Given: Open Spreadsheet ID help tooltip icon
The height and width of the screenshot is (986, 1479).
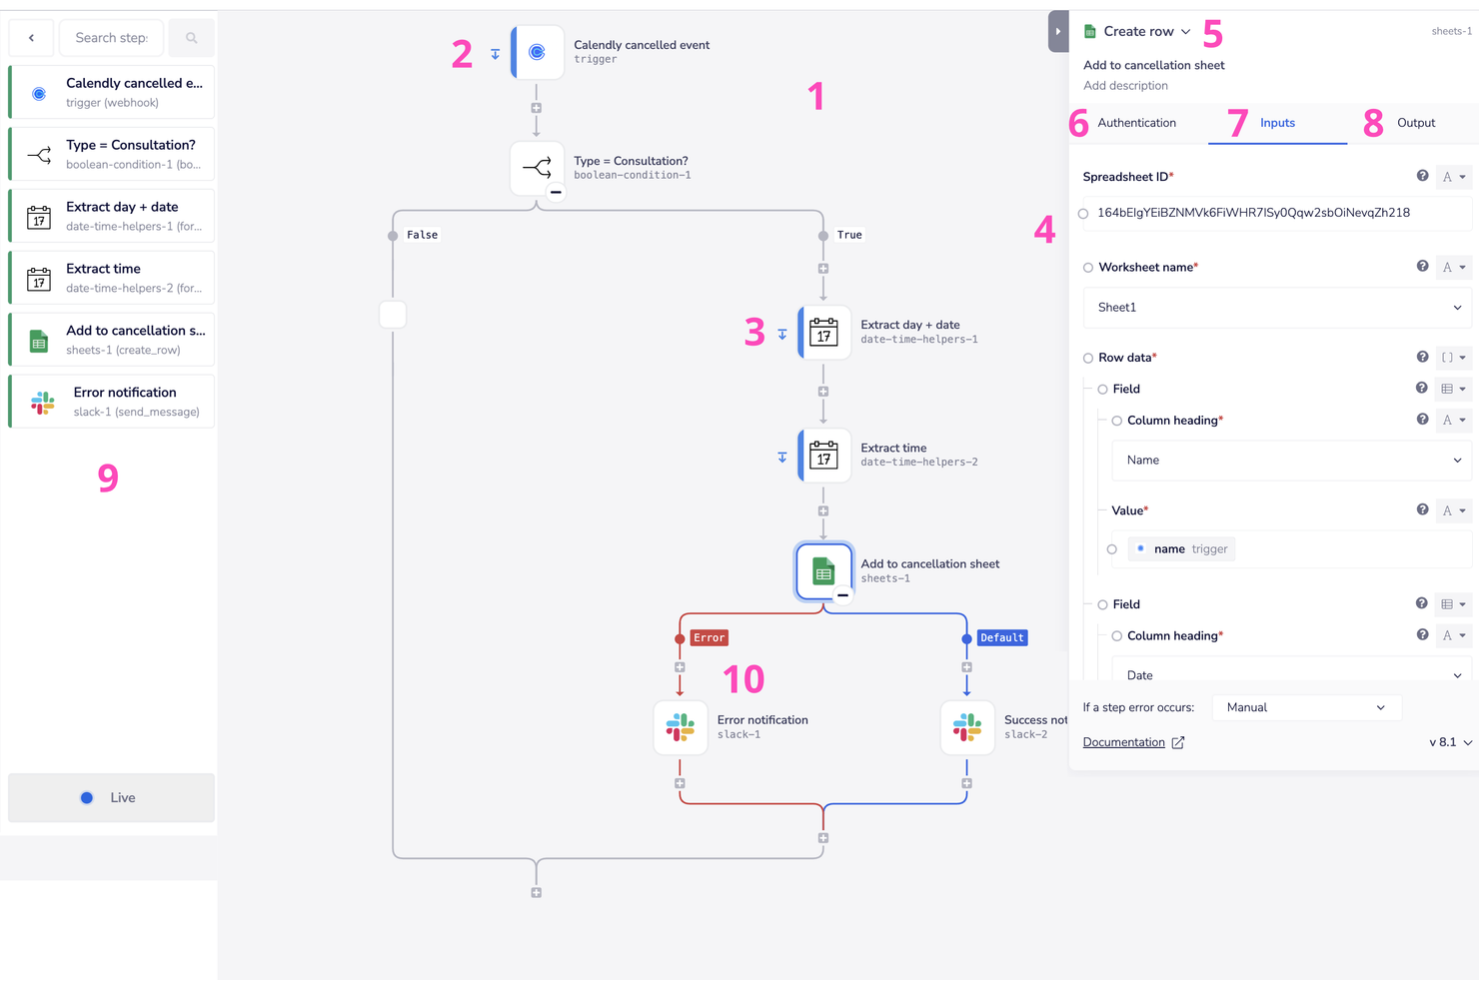Looking at the screenshot, I should [x=1422, y=176].
